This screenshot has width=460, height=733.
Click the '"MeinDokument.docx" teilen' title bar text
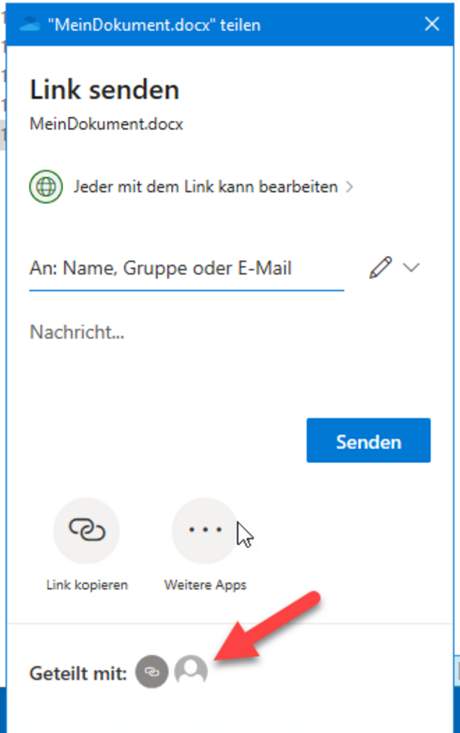coord(154,25)
